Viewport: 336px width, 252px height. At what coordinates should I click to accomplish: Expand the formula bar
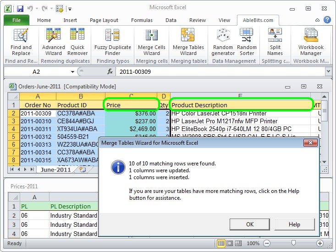pyautogui.click(x=328, y=71)
